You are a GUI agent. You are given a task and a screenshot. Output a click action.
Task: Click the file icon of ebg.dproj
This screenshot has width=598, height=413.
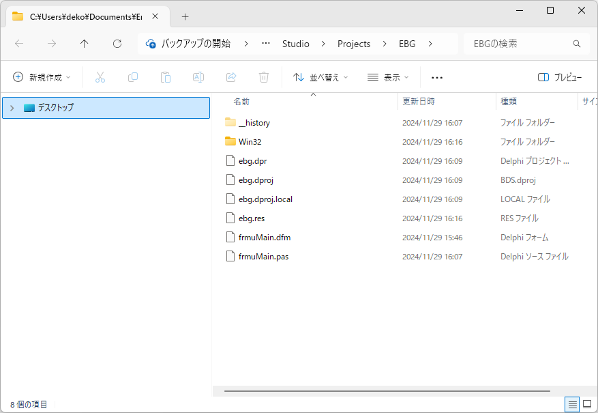230,180
